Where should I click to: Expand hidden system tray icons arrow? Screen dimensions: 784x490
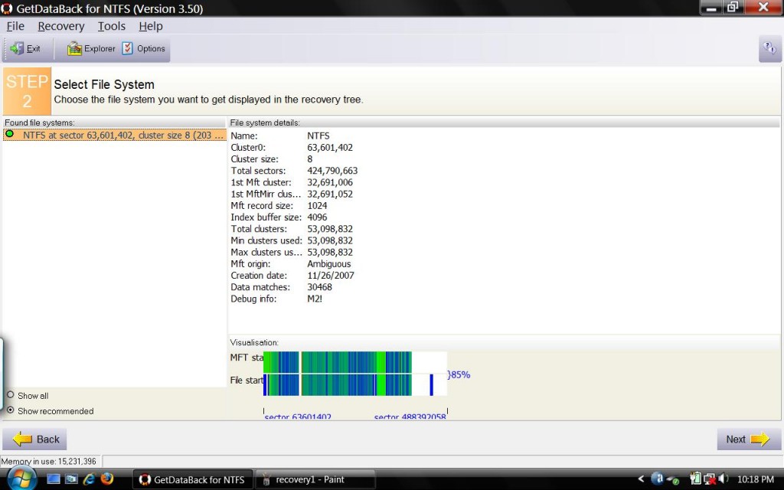641,479
